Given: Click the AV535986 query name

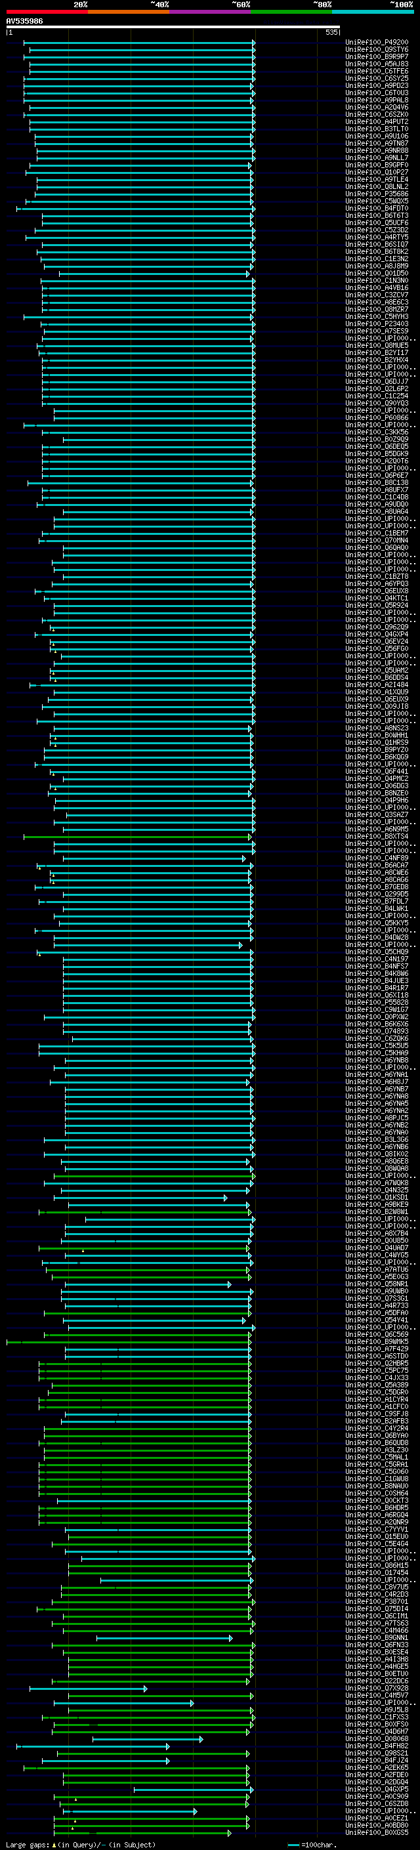Looking at the screenshot, I should [24, 21].
